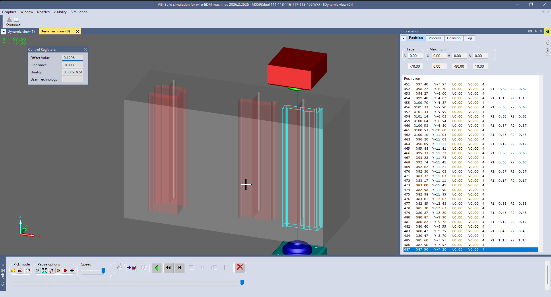Image resolution: width=551 pixels, height=297 pixels.
Task: Switch to Dynamic view (1) tab
Action: click(21, 32)
